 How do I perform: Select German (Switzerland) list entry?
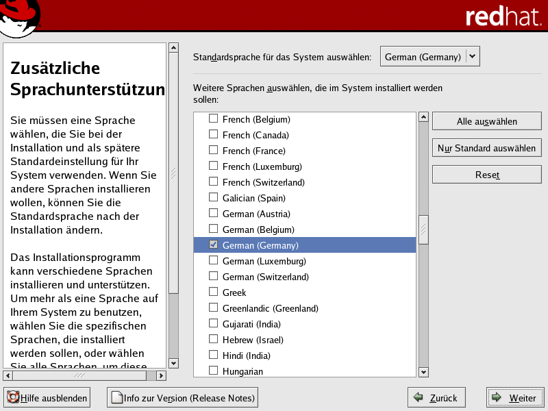[266, 277]
